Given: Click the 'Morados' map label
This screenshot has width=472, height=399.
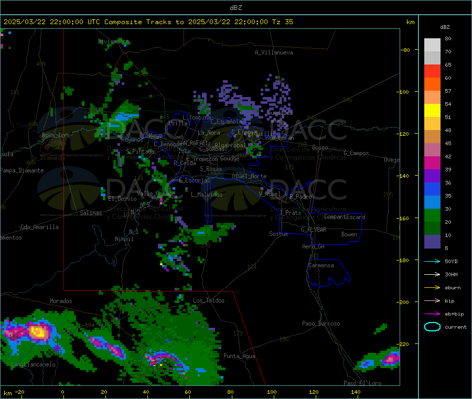Looking at the screenshot, I should (61, 301).
